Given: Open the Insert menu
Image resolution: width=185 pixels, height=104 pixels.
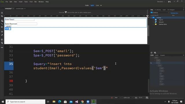Looking at the screenshot, I should click(21, 2).
